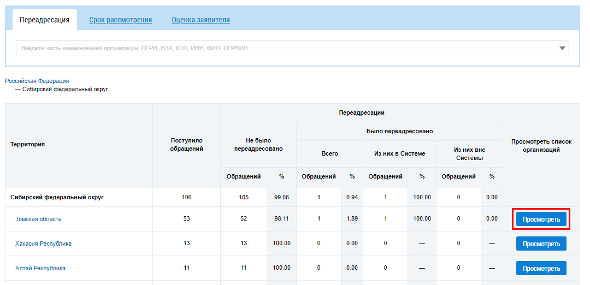Go to the Российская Федерация breadcrumb link

click(37, 81)
